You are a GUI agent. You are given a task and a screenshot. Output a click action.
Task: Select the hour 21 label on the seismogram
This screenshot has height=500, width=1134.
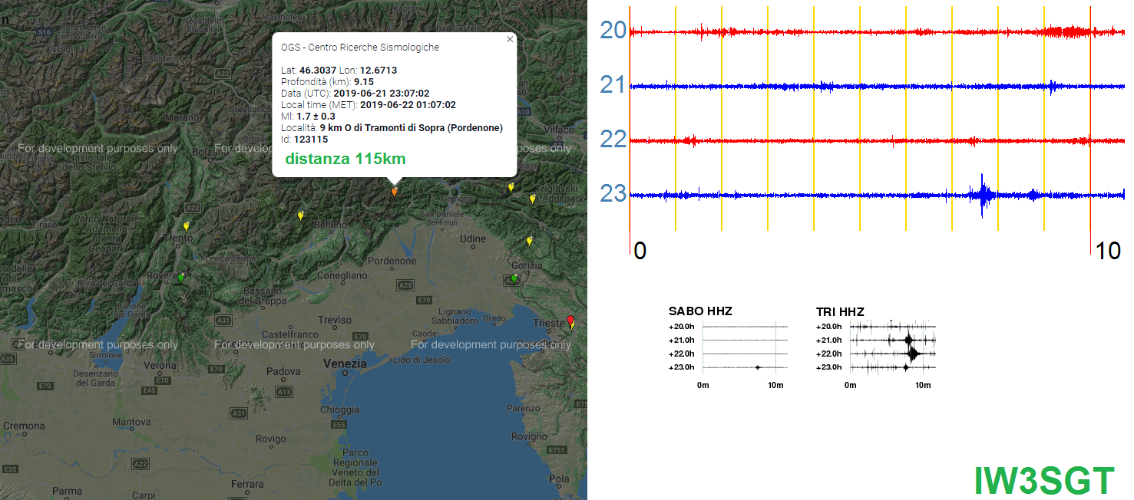pyautogui.click(x=613, y=85)
